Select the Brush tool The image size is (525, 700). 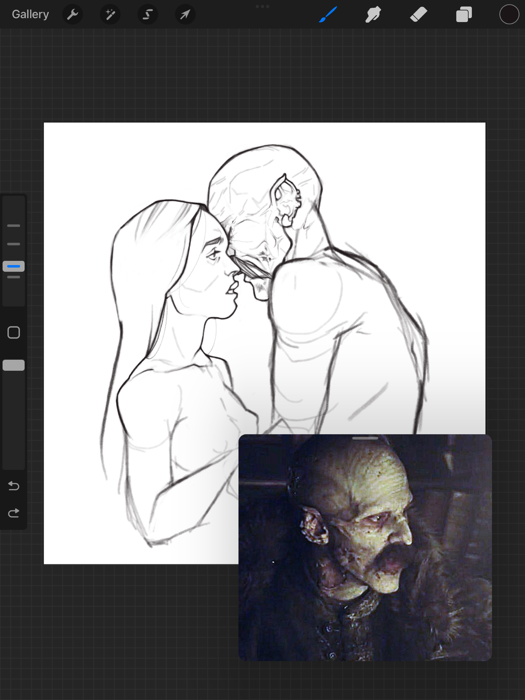point(328,14)
